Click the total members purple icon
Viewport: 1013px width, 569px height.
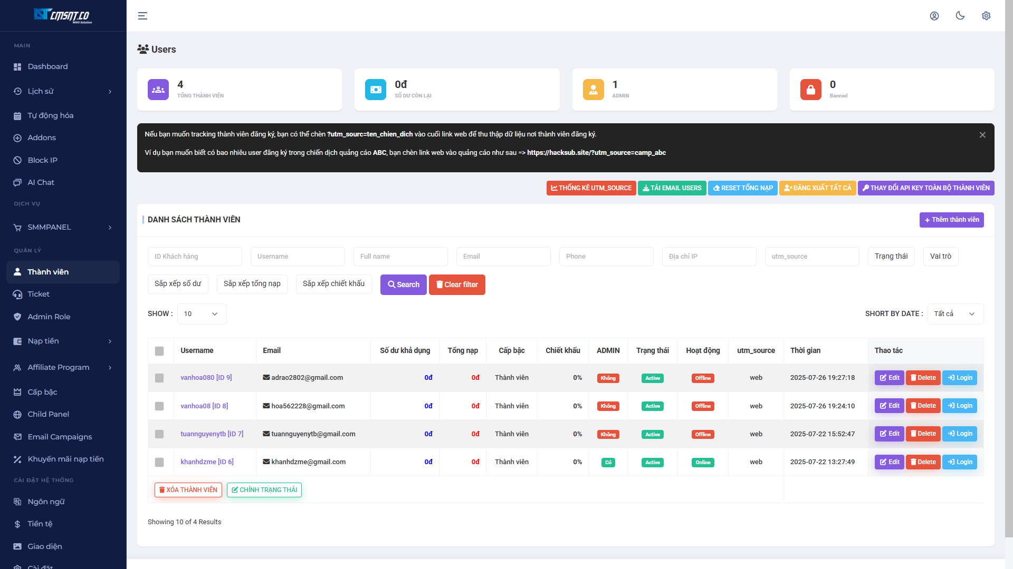[x=158, y=90]
